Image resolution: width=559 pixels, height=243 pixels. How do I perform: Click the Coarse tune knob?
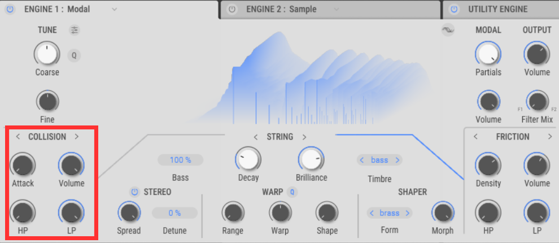pyautogui.click(x=47, y=54)
